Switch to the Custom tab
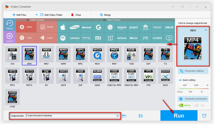 [x=9, y=37]
